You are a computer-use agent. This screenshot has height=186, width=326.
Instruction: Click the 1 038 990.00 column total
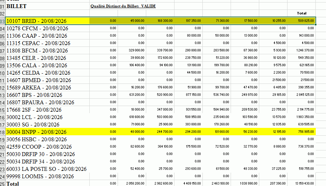click(x=249, y=183)
